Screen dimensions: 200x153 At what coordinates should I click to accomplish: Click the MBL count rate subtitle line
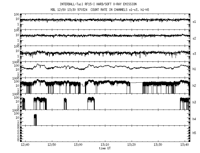[102, 10]
